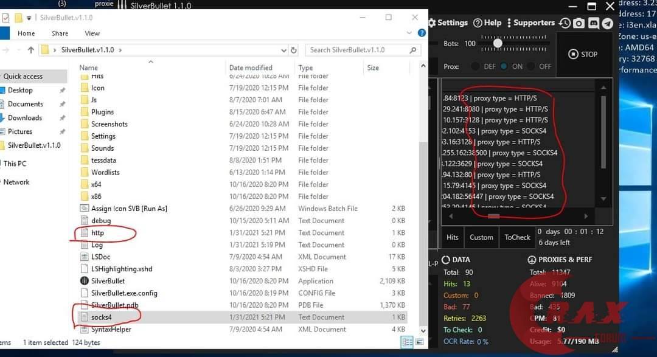
Task: Toggle the item checkbox in Explorer title bar
Action: [x=5, y=18]
